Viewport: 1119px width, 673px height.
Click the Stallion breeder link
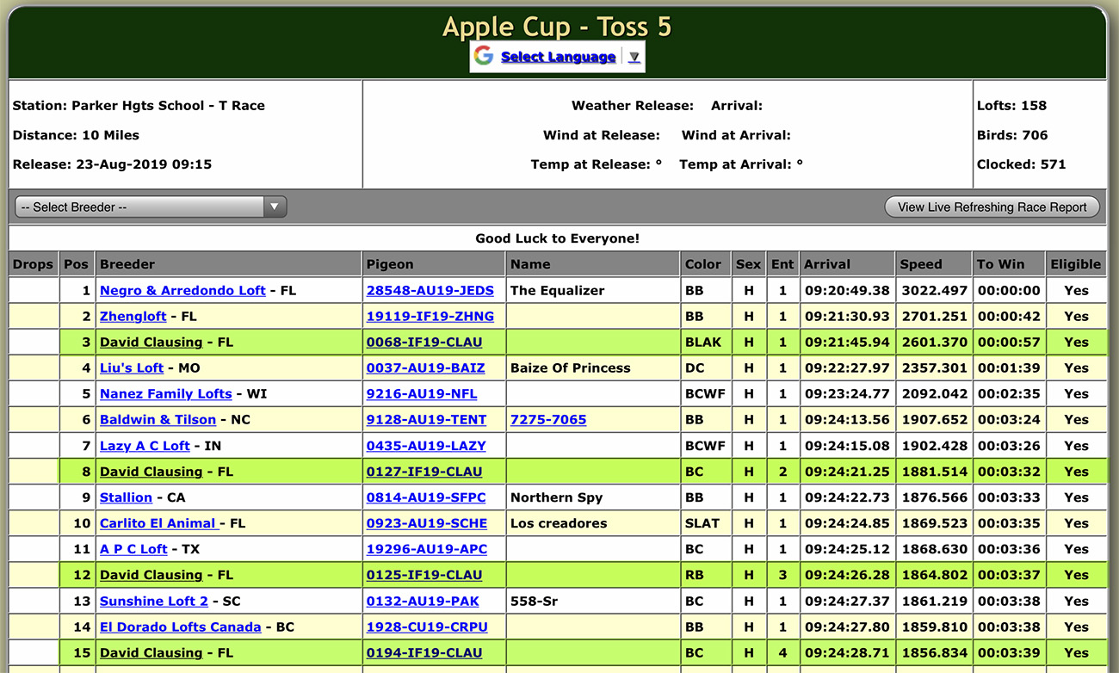pos(126,497)
